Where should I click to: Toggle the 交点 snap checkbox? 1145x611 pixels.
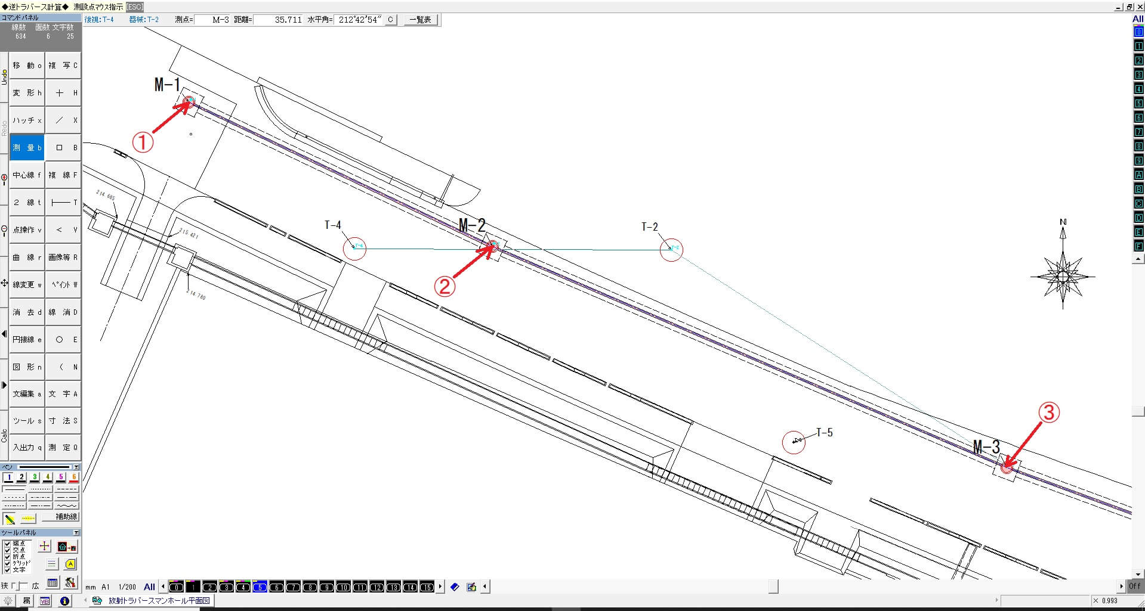tap(7, 550)
